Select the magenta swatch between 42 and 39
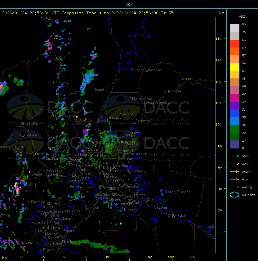The width and height of the screenshot is (258, 261). [234, 98]
